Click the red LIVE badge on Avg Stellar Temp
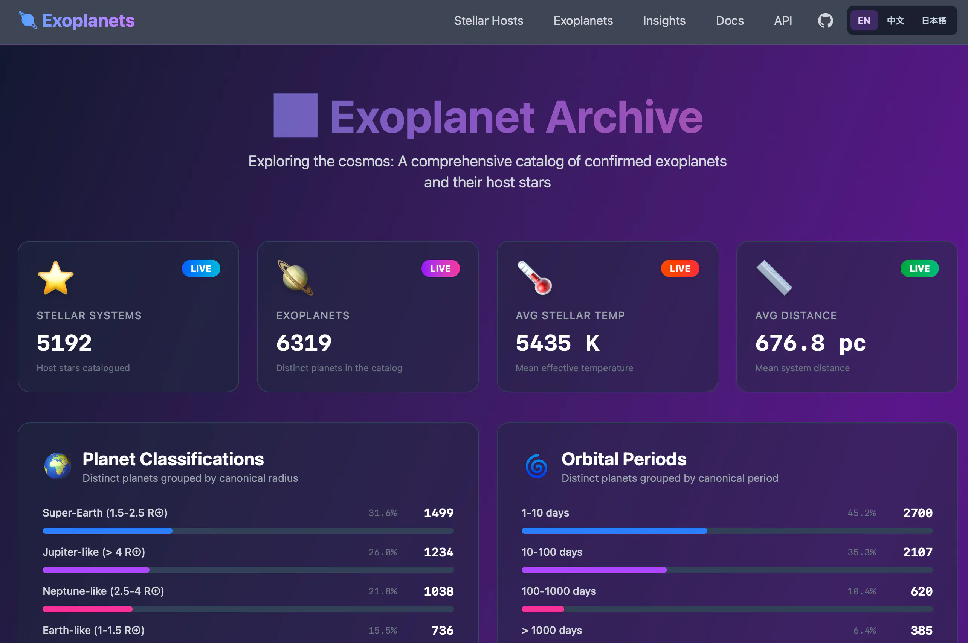Image resolution: width=968 pixels, height=643 pixels. click(680, 268)
